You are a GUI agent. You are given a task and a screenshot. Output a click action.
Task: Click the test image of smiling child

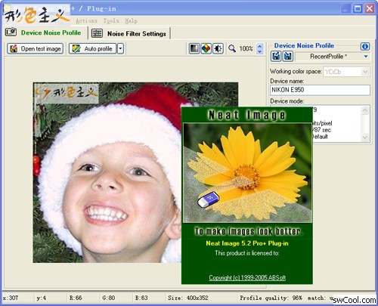107,172
